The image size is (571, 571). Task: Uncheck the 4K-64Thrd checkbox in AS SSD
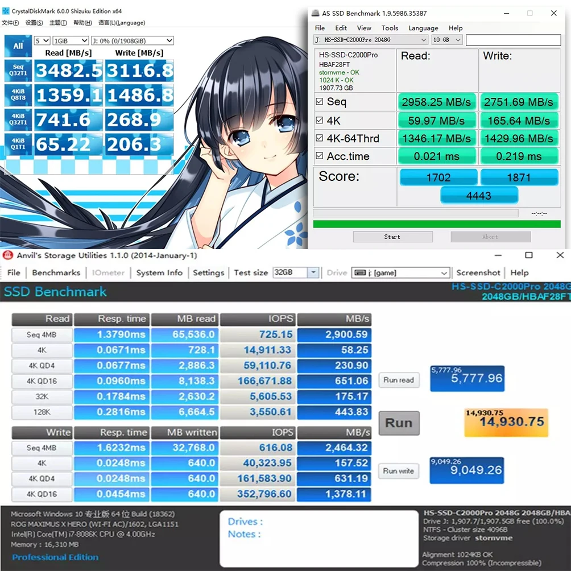(320, 138)
